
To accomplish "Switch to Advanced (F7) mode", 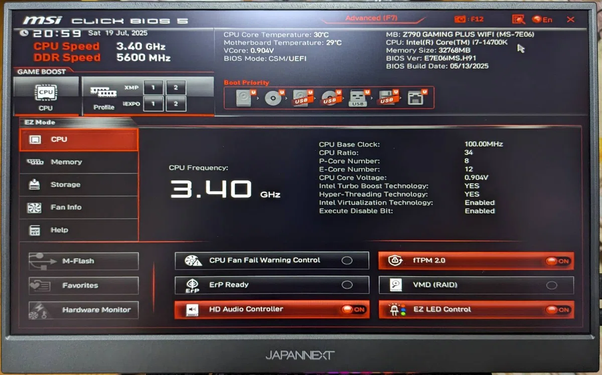I will (371, 18).
